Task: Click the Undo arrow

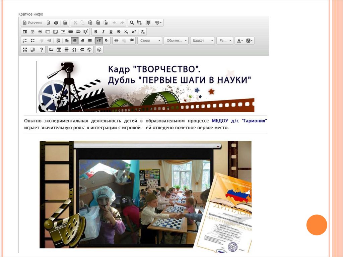Action: pyautogui.click(x=115, y=22)
